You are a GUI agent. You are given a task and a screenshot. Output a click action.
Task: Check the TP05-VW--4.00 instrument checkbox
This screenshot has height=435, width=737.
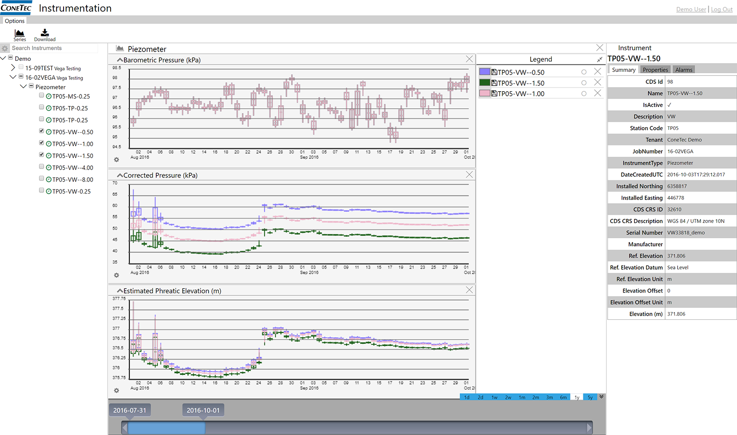point(41,167)
